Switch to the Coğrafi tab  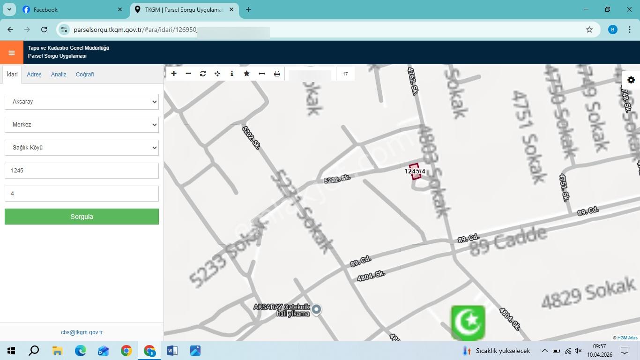85,75
